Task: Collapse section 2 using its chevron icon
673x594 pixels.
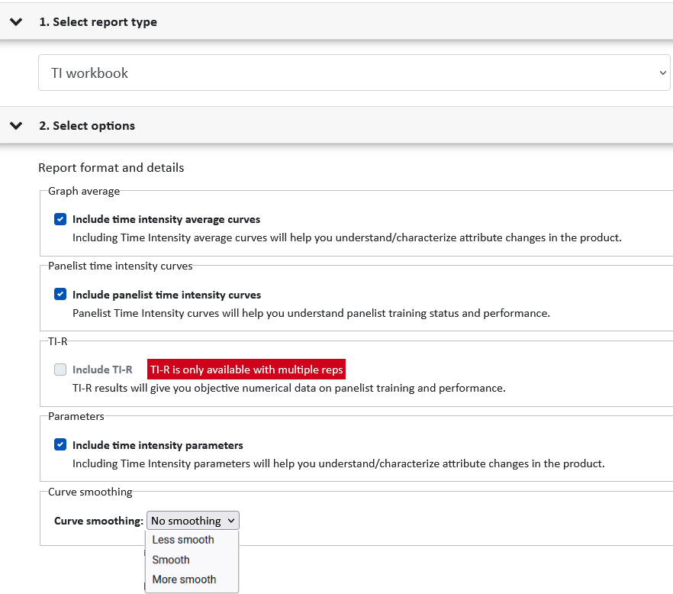Action: [16, 126]
